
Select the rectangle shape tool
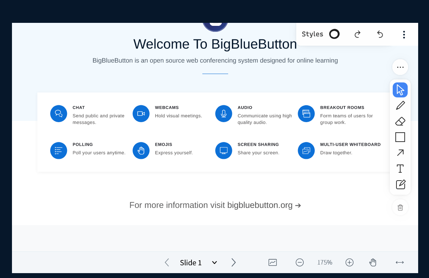coord(400,137)
